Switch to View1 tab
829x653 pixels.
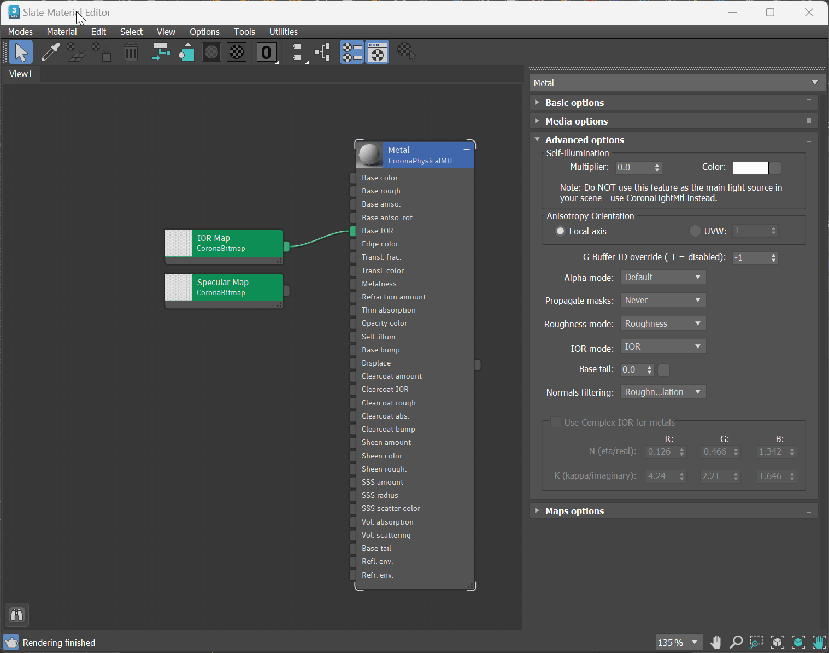click(x=21, y=74)
